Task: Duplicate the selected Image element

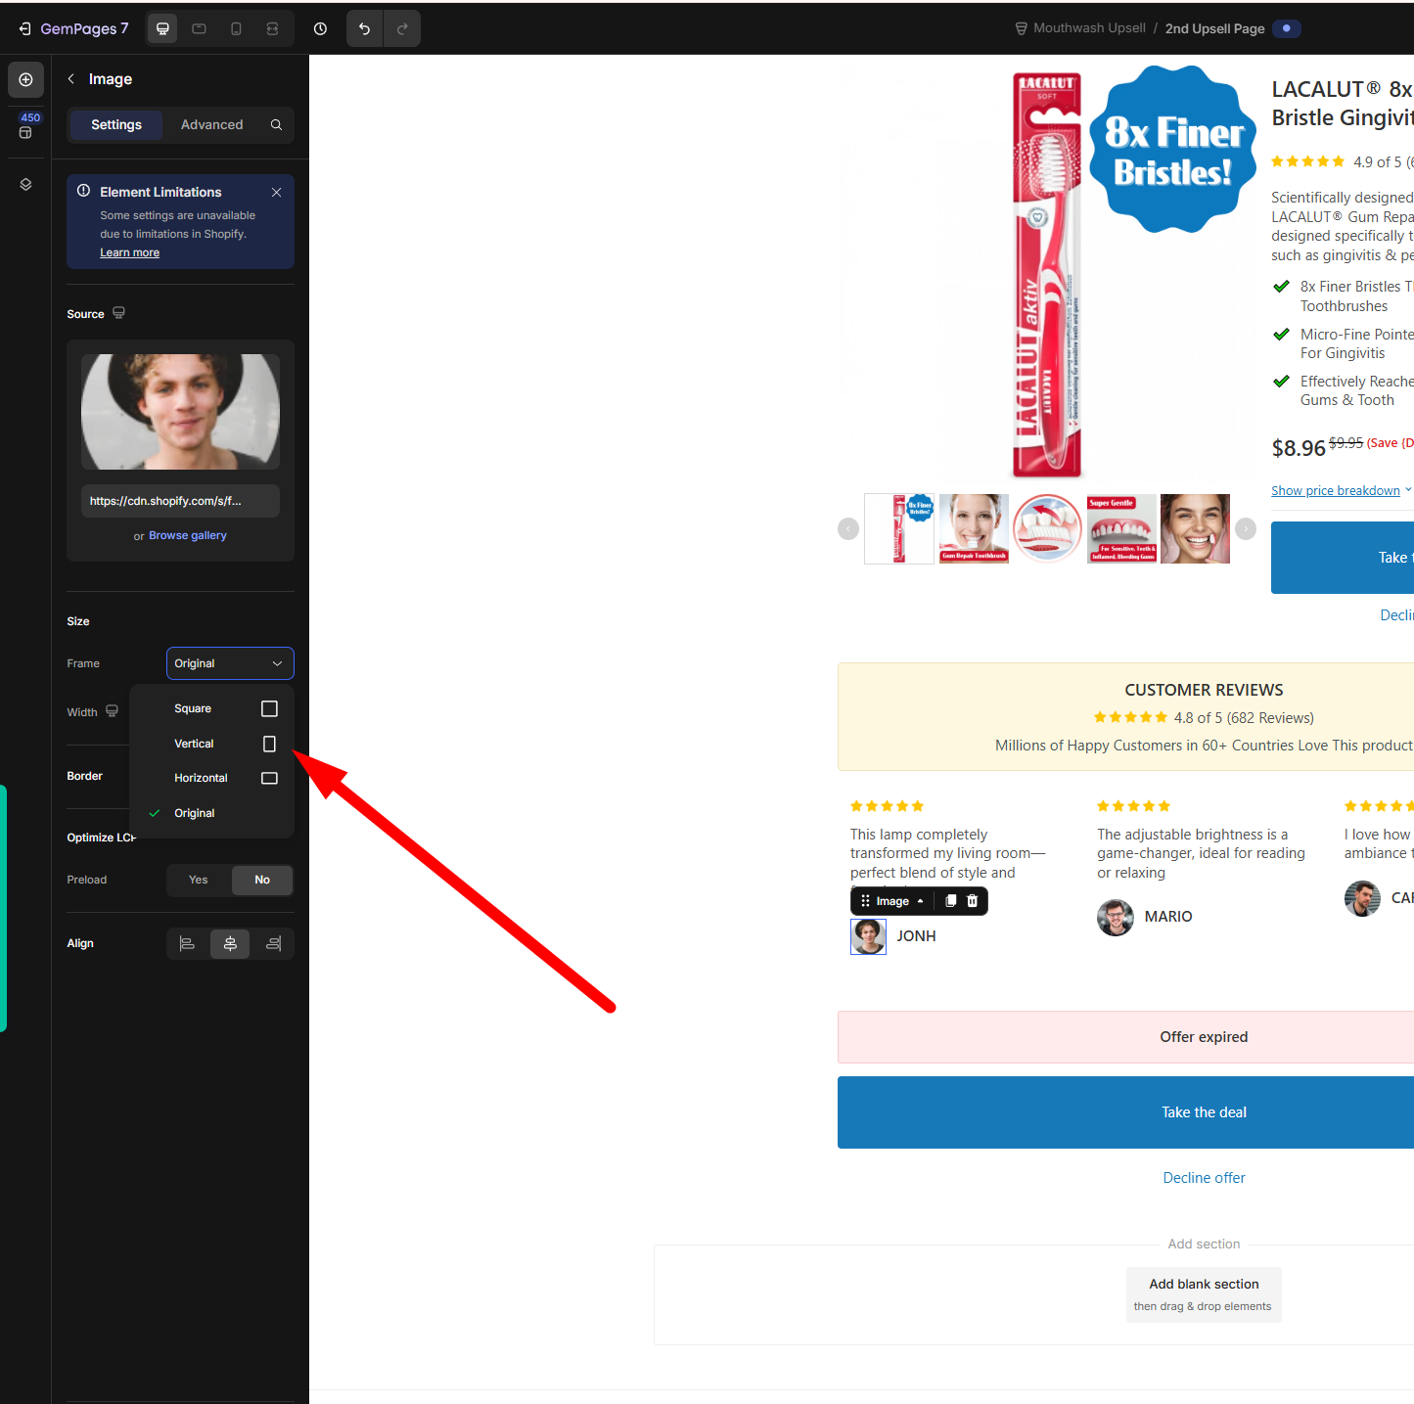Action: 950,901
